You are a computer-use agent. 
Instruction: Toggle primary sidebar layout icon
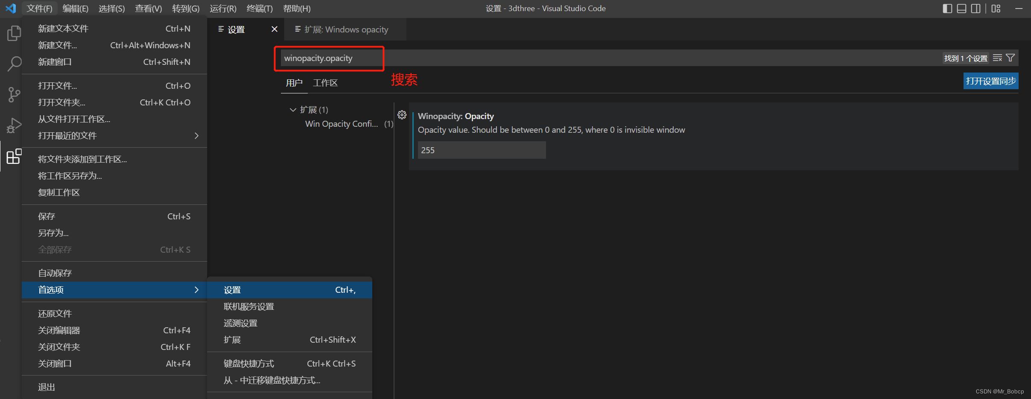click(947, 9)
